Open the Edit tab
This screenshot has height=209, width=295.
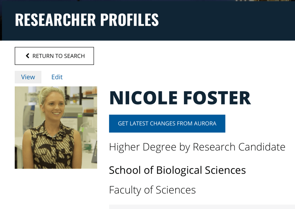(57, 77)
